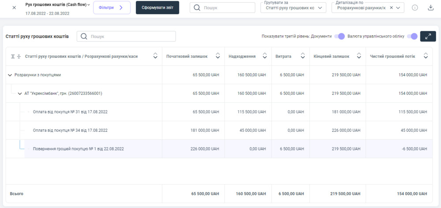This screenshot has width=441, height=208.
Task: Click the Фільтри button
Action: point(112,7)
